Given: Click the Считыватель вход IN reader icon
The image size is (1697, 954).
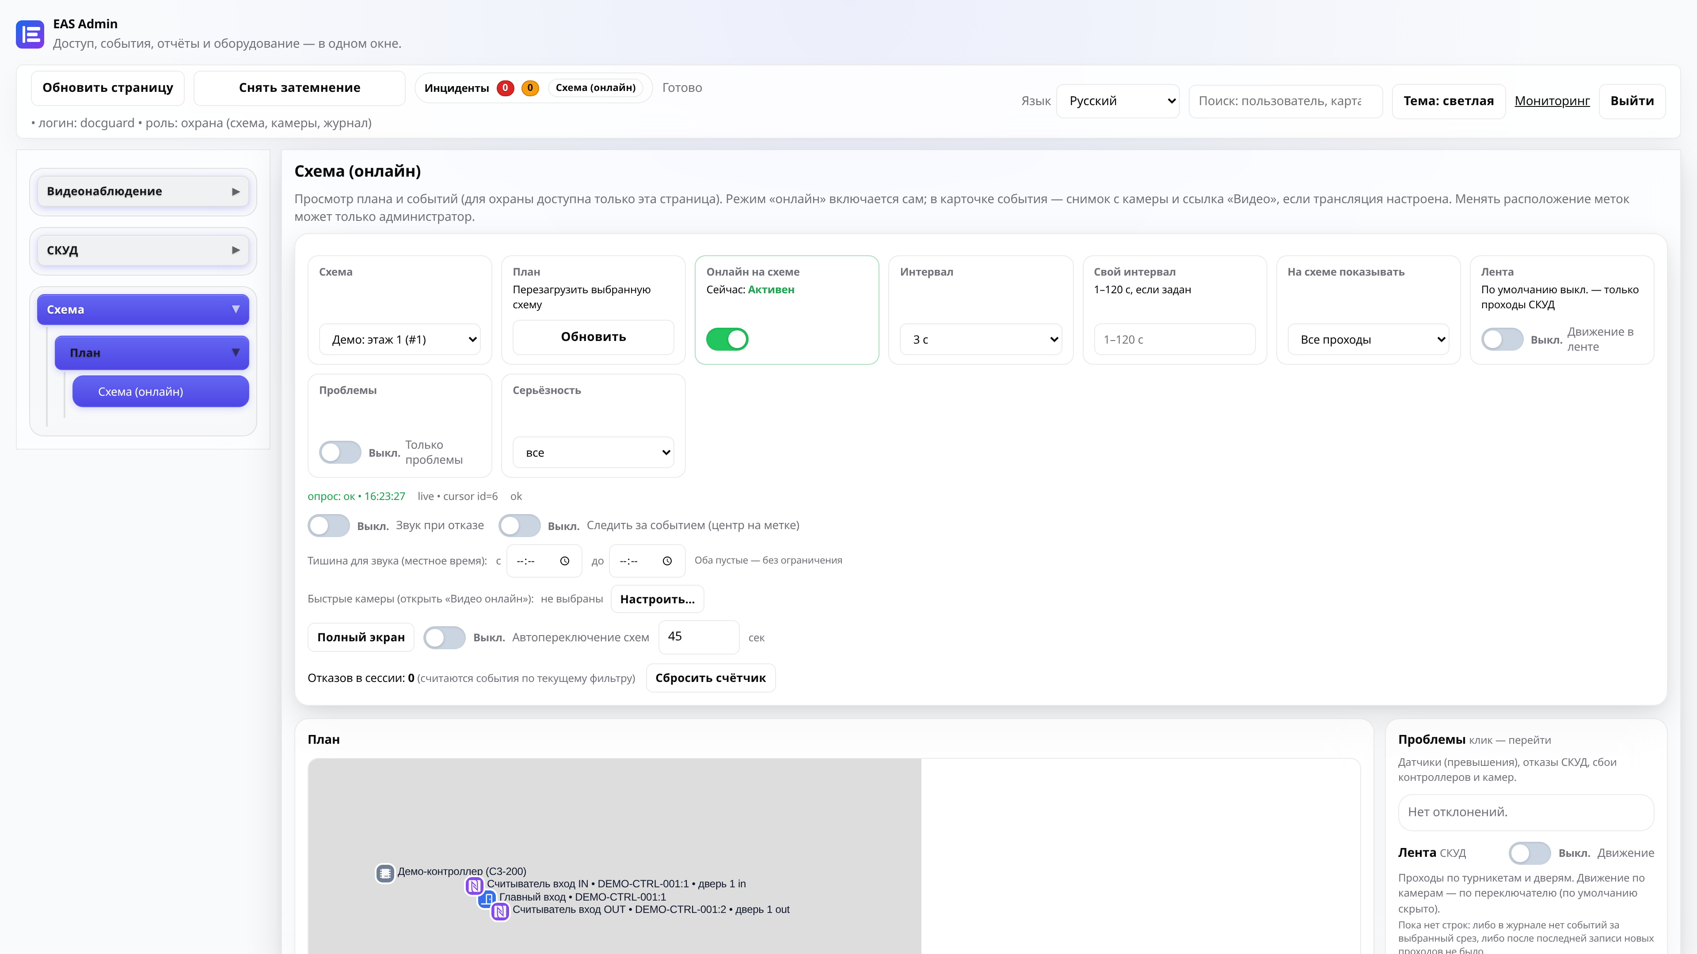Looking at the screenshot, I should click(x=474, y=886).
